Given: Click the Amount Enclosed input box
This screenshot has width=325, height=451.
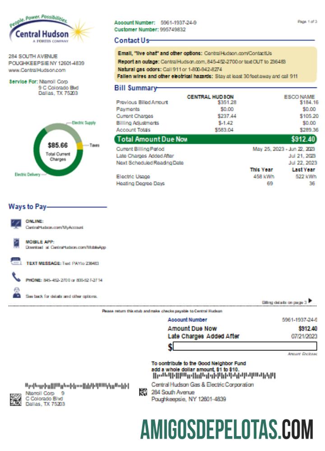Looking at the screenshot, I should pyautogui.click(x=245, y=346).
